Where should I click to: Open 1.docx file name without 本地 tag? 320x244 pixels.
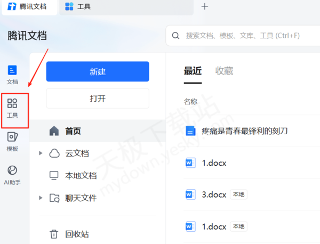click(214, 163)
